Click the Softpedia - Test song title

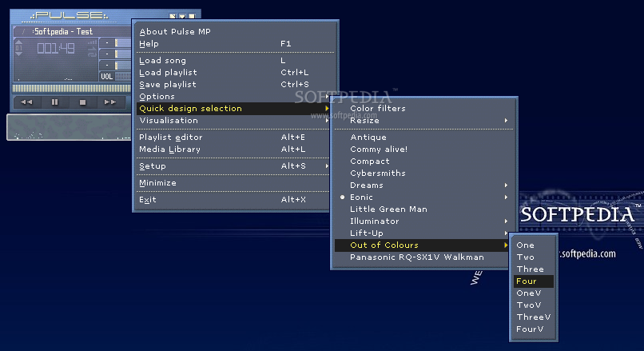click(x=63, y=32)
